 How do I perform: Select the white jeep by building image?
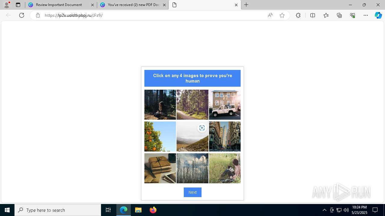pyautogui.click(x=225, y=105)
